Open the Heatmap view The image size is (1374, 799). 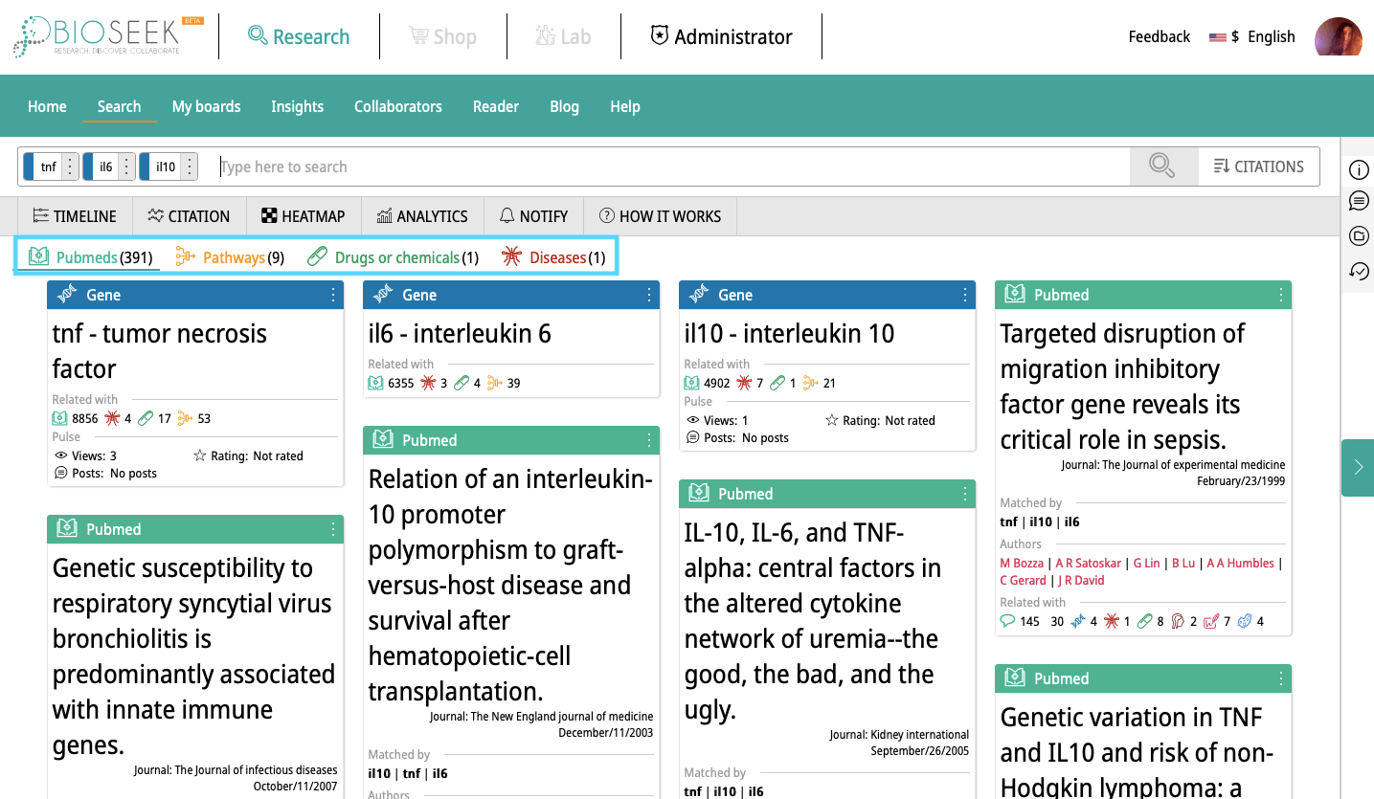click(303, 216)
